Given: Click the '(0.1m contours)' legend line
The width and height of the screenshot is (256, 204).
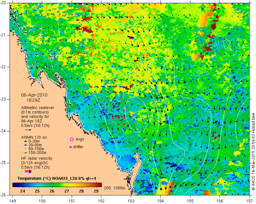Looking at the screenshot, I should coord(35,112).
